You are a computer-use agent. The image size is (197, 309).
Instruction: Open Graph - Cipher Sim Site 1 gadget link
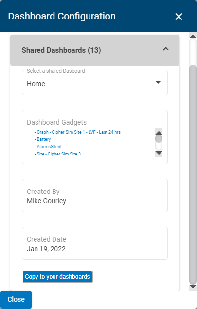pos(77,132)
